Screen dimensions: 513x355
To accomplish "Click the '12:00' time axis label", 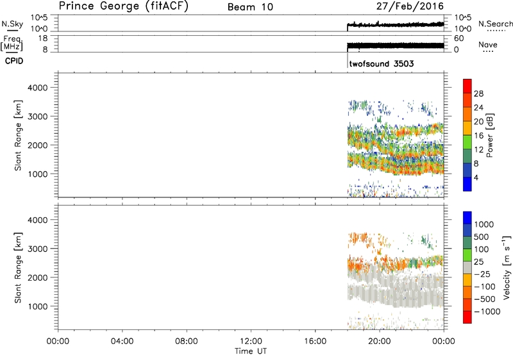I will (251, 342).
